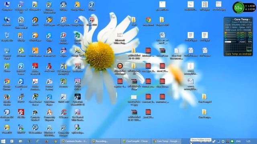Click the 55% memory usage gauge widget
The image size is (257, 144).
point(238,8)
